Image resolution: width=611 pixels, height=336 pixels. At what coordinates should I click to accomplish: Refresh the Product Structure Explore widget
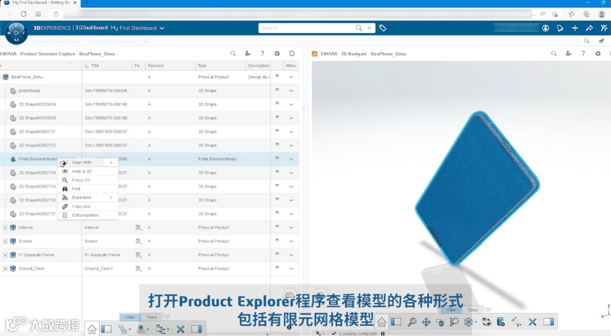(292, 54)
